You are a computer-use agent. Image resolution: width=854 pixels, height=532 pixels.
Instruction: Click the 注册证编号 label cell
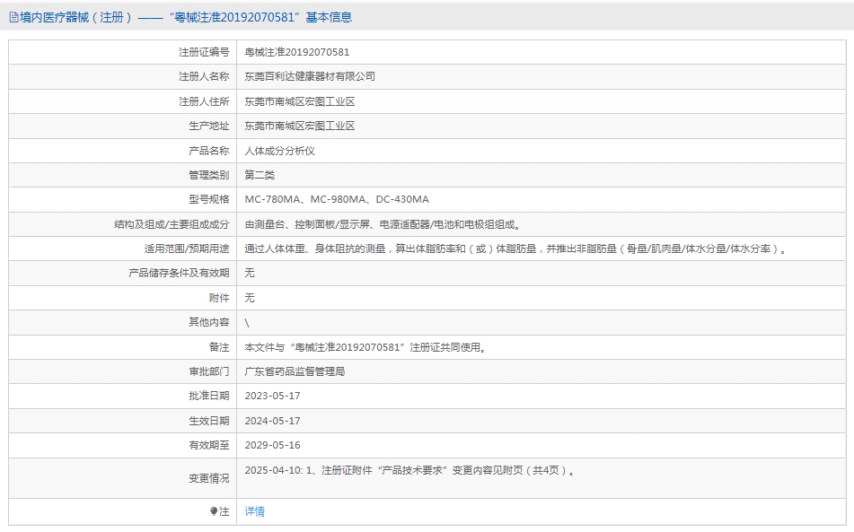click(122, 52)
